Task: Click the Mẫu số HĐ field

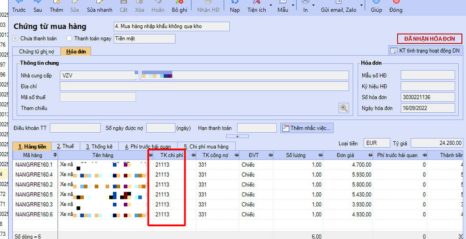Action: point(428,75)
